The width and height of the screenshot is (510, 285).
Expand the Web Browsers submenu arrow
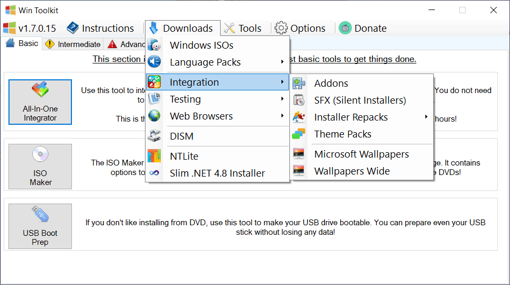point(283,116)
